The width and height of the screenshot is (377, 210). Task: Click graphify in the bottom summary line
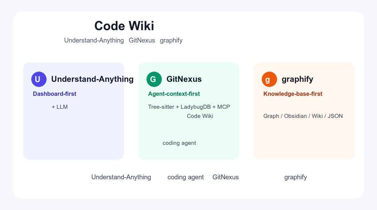296,177
